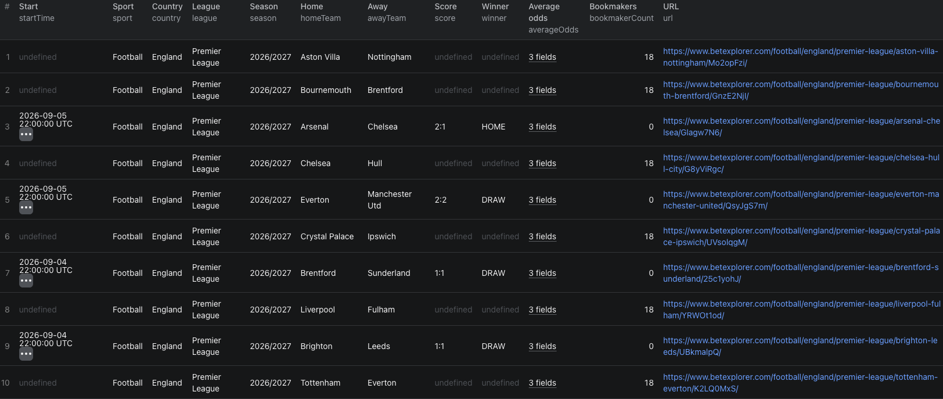Viewport: 943px width, 399px height.
Task: Select the Sunderland away team cell
Action: 389,273
